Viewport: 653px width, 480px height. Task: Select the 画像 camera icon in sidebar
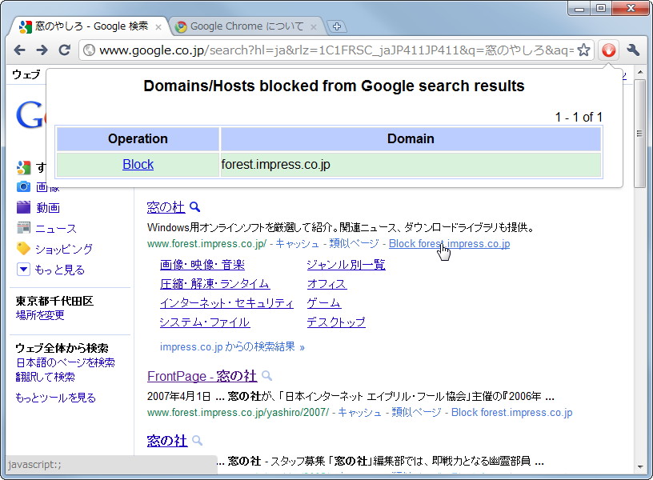(24, 186)
